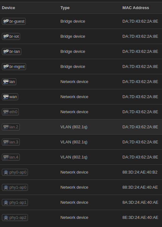This screenshot has height=227, width=162.
Task: Click the eth0 ethernet icon
Action: pyautogui.click(x=6, y=112)
